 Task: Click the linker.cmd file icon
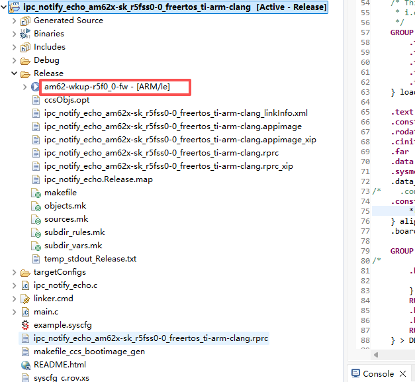point(25,299)
